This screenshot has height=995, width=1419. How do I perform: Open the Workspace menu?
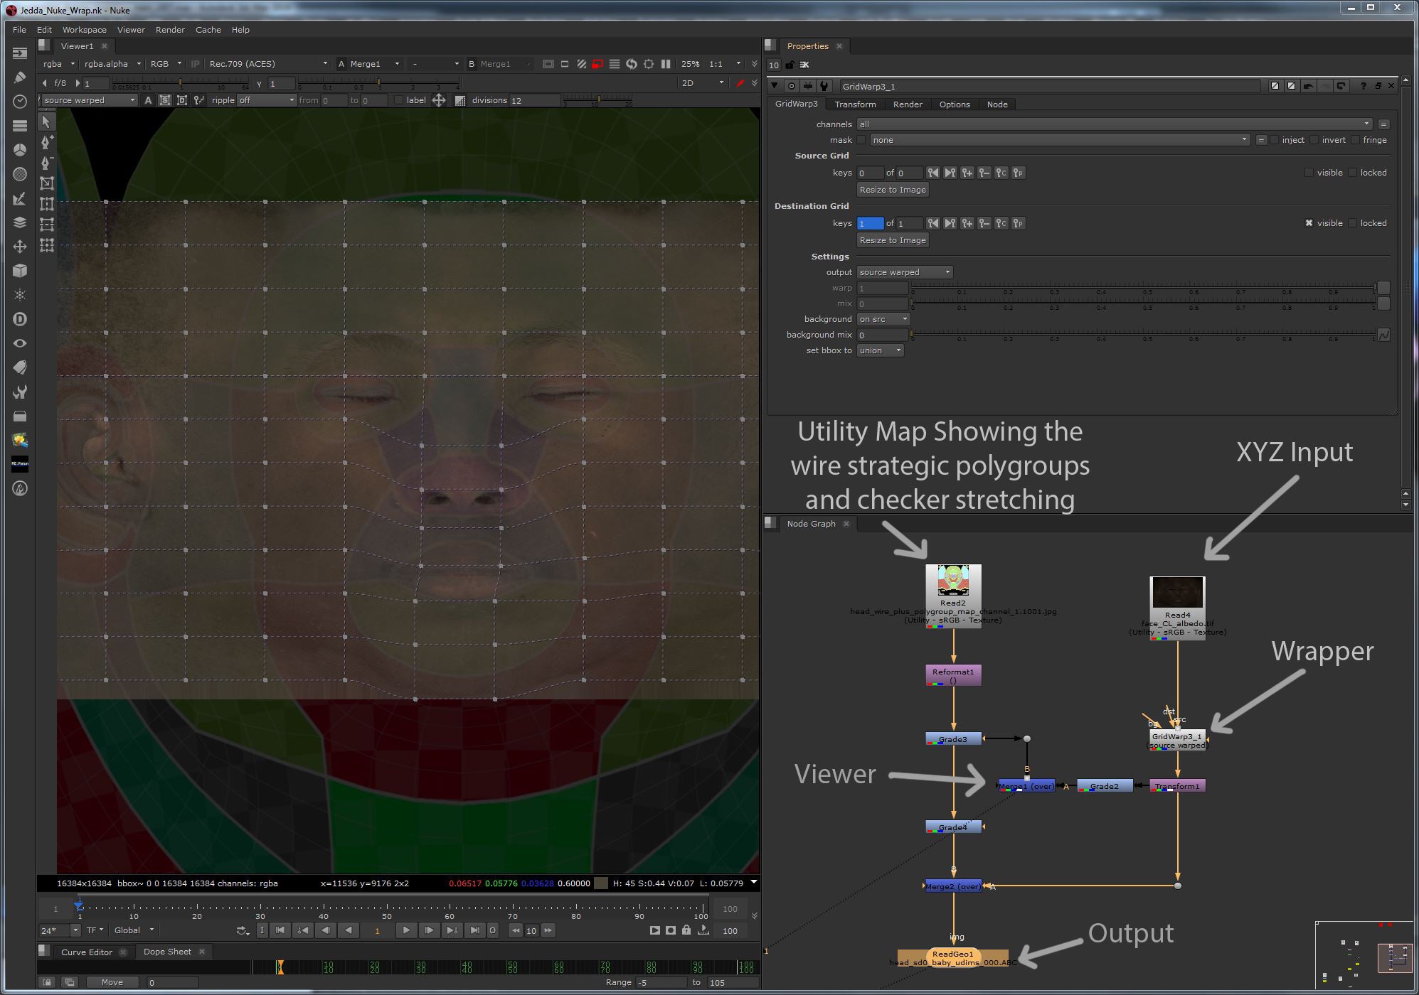[x=84, y=30]
